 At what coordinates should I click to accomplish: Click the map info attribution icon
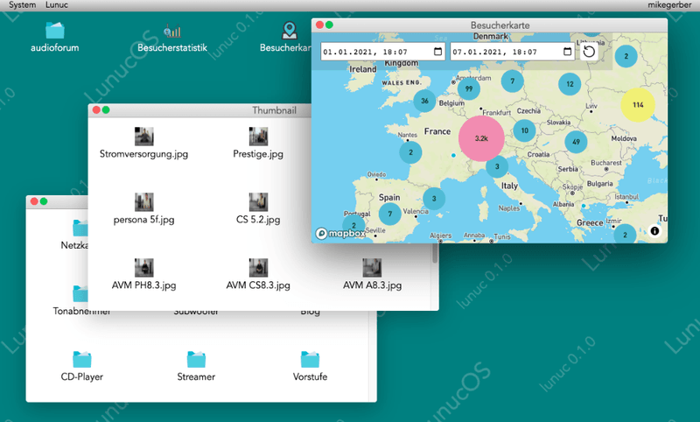[x=654, y=231]
